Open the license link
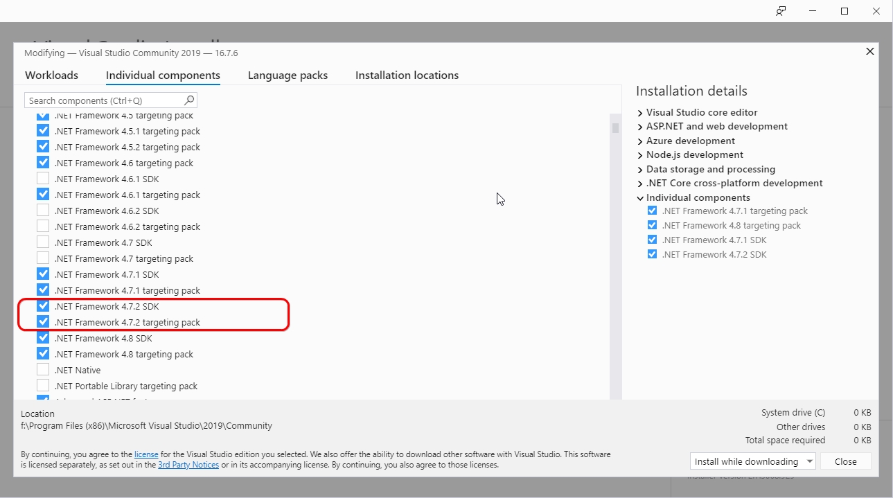 pos(146,454)
